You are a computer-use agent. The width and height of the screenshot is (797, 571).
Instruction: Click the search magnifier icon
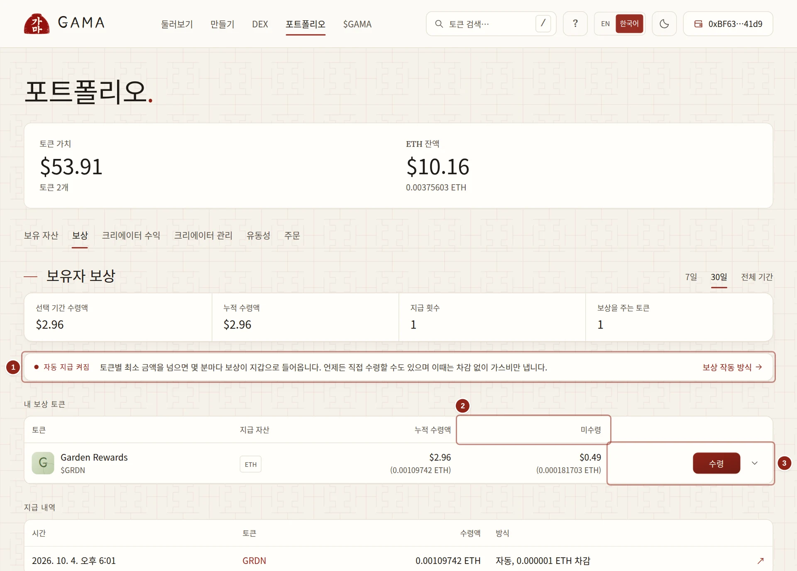click(x=439, y=24)
